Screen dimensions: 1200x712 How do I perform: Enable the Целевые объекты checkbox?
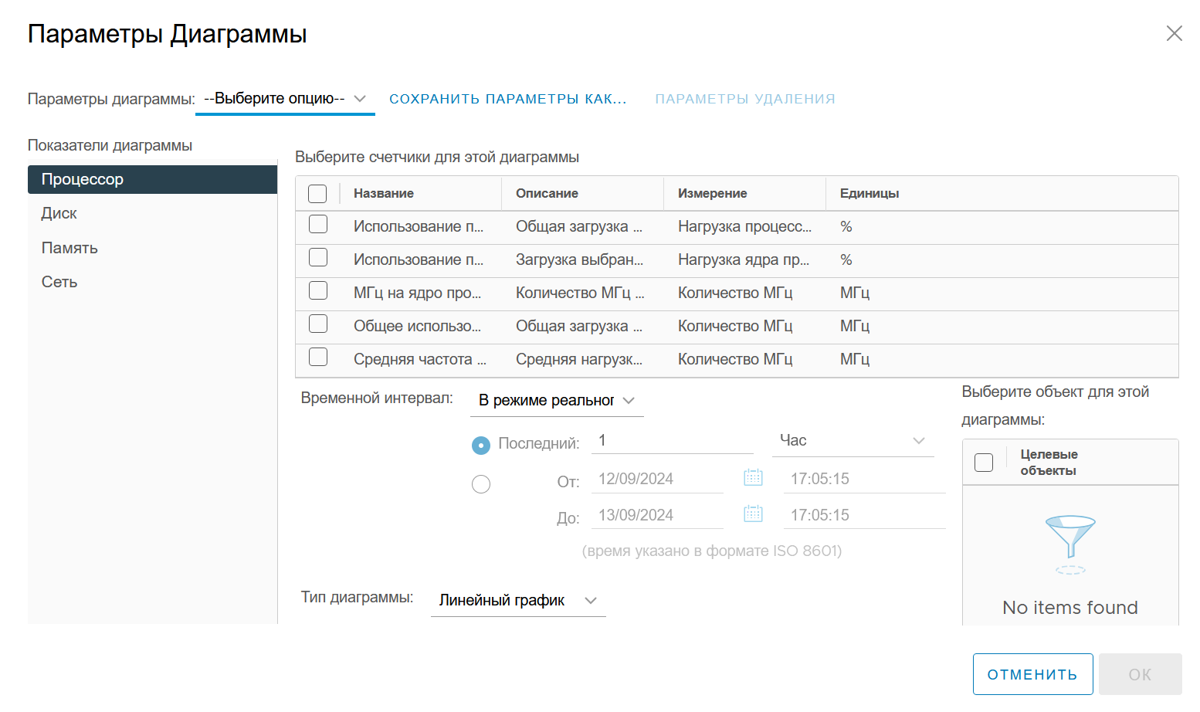(x=984, y=463)
